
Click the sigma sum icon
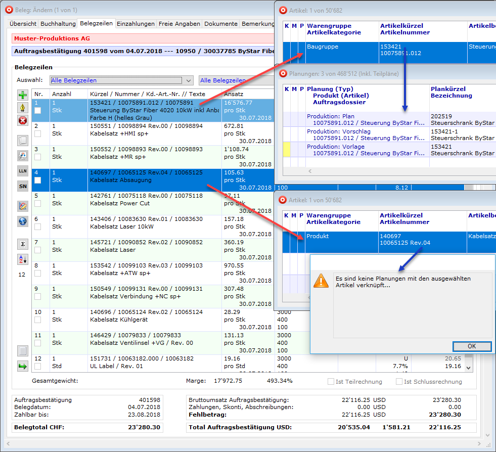coord(23,244)
